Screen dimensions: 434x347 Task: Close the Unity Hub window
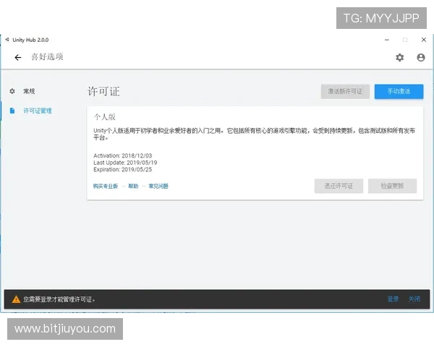(x=424, y=40)
